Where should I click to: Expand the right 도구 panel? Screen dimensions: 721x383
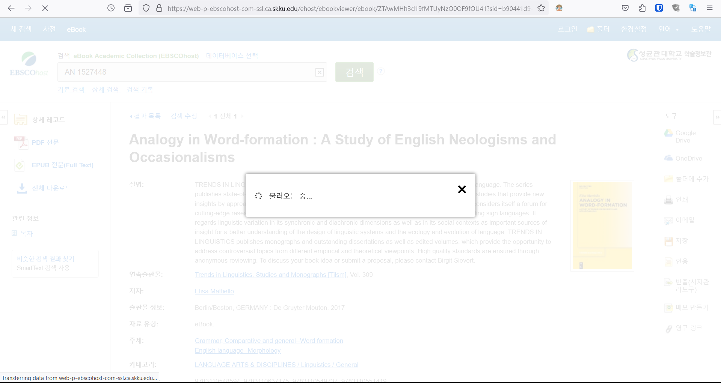(717, 117)
